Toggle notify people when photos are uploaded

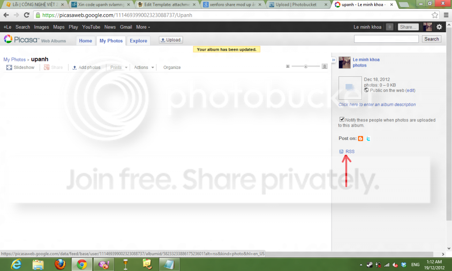pos(342,119)
